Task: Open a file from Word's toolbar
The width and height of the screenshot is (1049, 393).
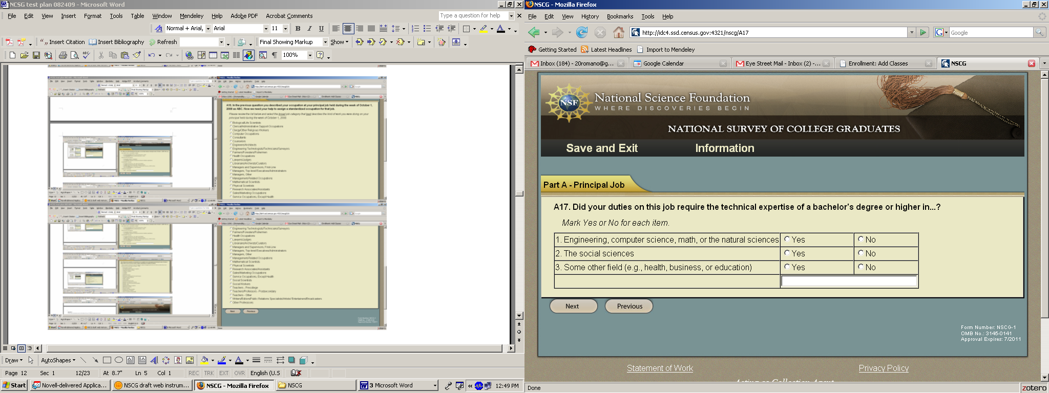Action: point(24,55)
